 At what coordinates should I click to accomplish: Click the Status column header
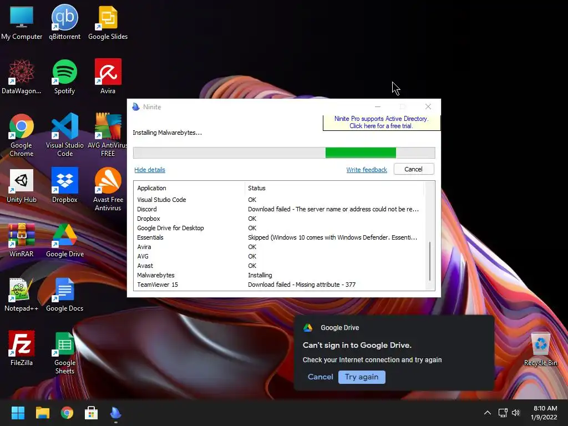tap(334, 188)
